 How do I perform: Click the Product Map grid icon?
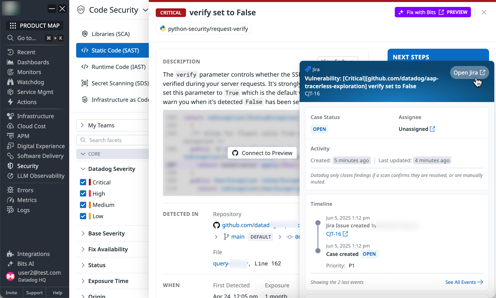click(13, 26)
